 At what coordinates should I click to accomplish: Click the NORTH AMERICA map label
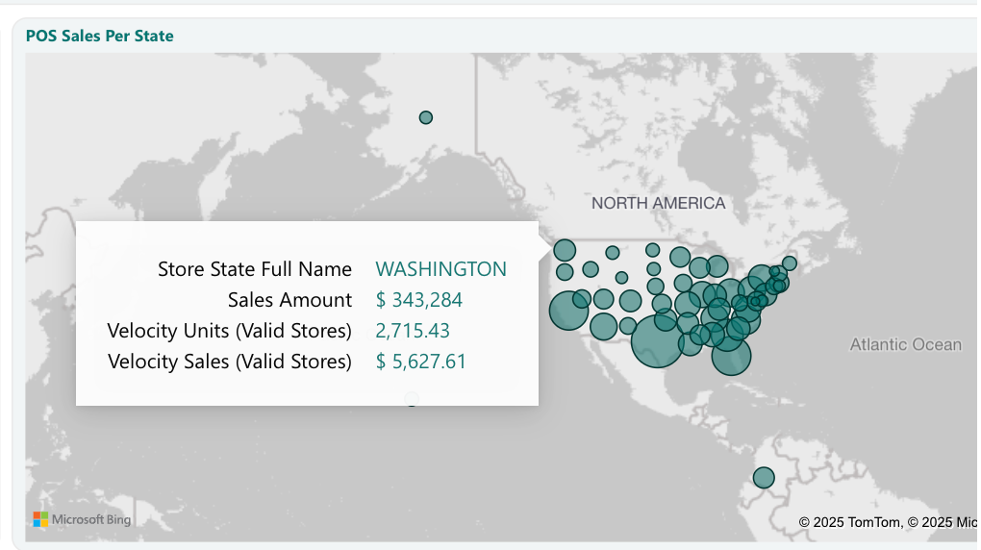[658, 203]
